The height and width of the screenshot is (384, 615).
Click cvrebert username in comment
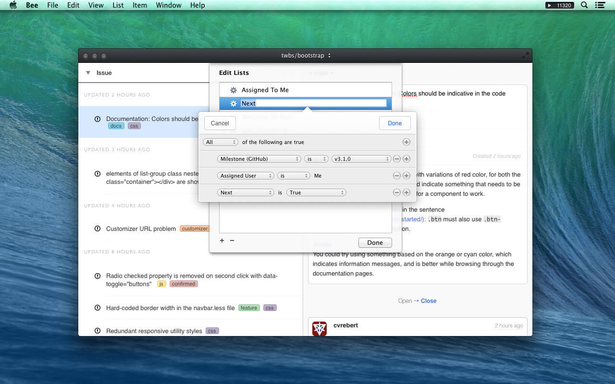345,325
